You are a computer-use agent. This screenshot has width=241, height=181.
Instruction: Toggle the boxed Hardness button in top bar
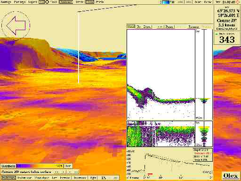(66, 2)
